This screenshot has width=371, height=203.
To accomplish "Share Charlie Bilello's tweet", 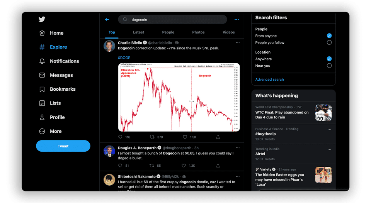I will [218, 137].
